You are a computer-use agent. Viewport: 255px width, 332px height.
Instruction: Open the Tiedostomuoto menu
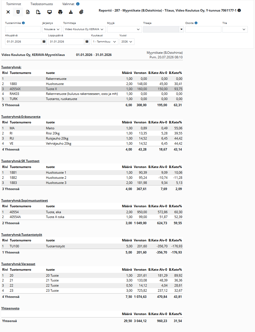tap(42, 4)
